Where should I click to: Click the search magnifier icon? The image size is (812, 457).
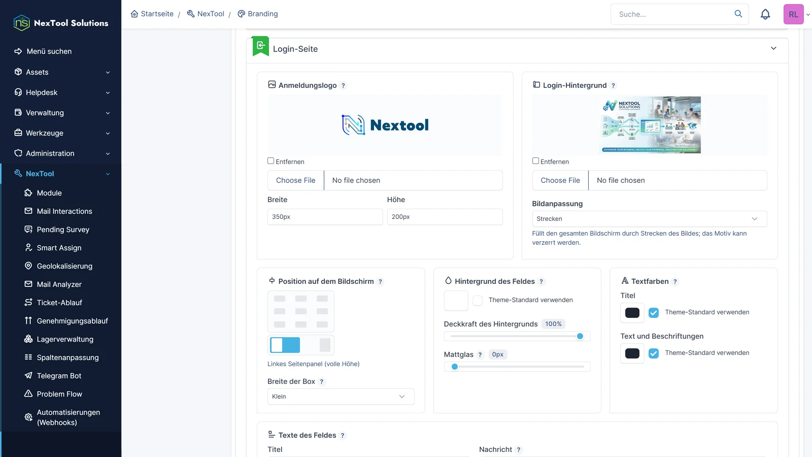click(738, 14)
